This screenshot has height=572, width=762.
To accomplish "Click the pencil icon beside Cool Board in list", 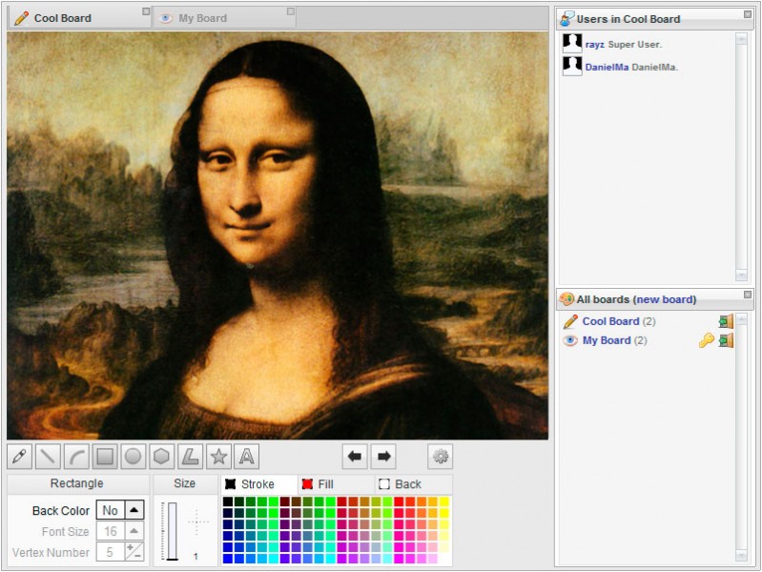I will 570,321.
